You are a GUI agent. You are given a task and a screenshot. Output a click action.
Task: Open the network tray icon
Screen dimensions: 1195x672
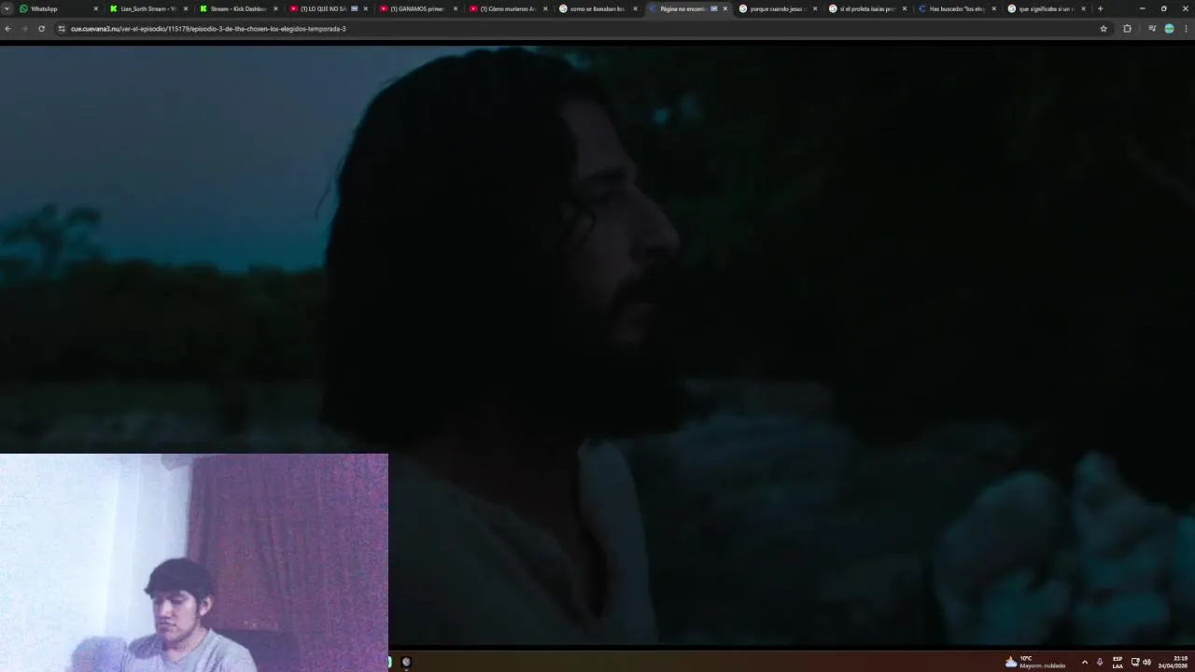coord(1135,662)
